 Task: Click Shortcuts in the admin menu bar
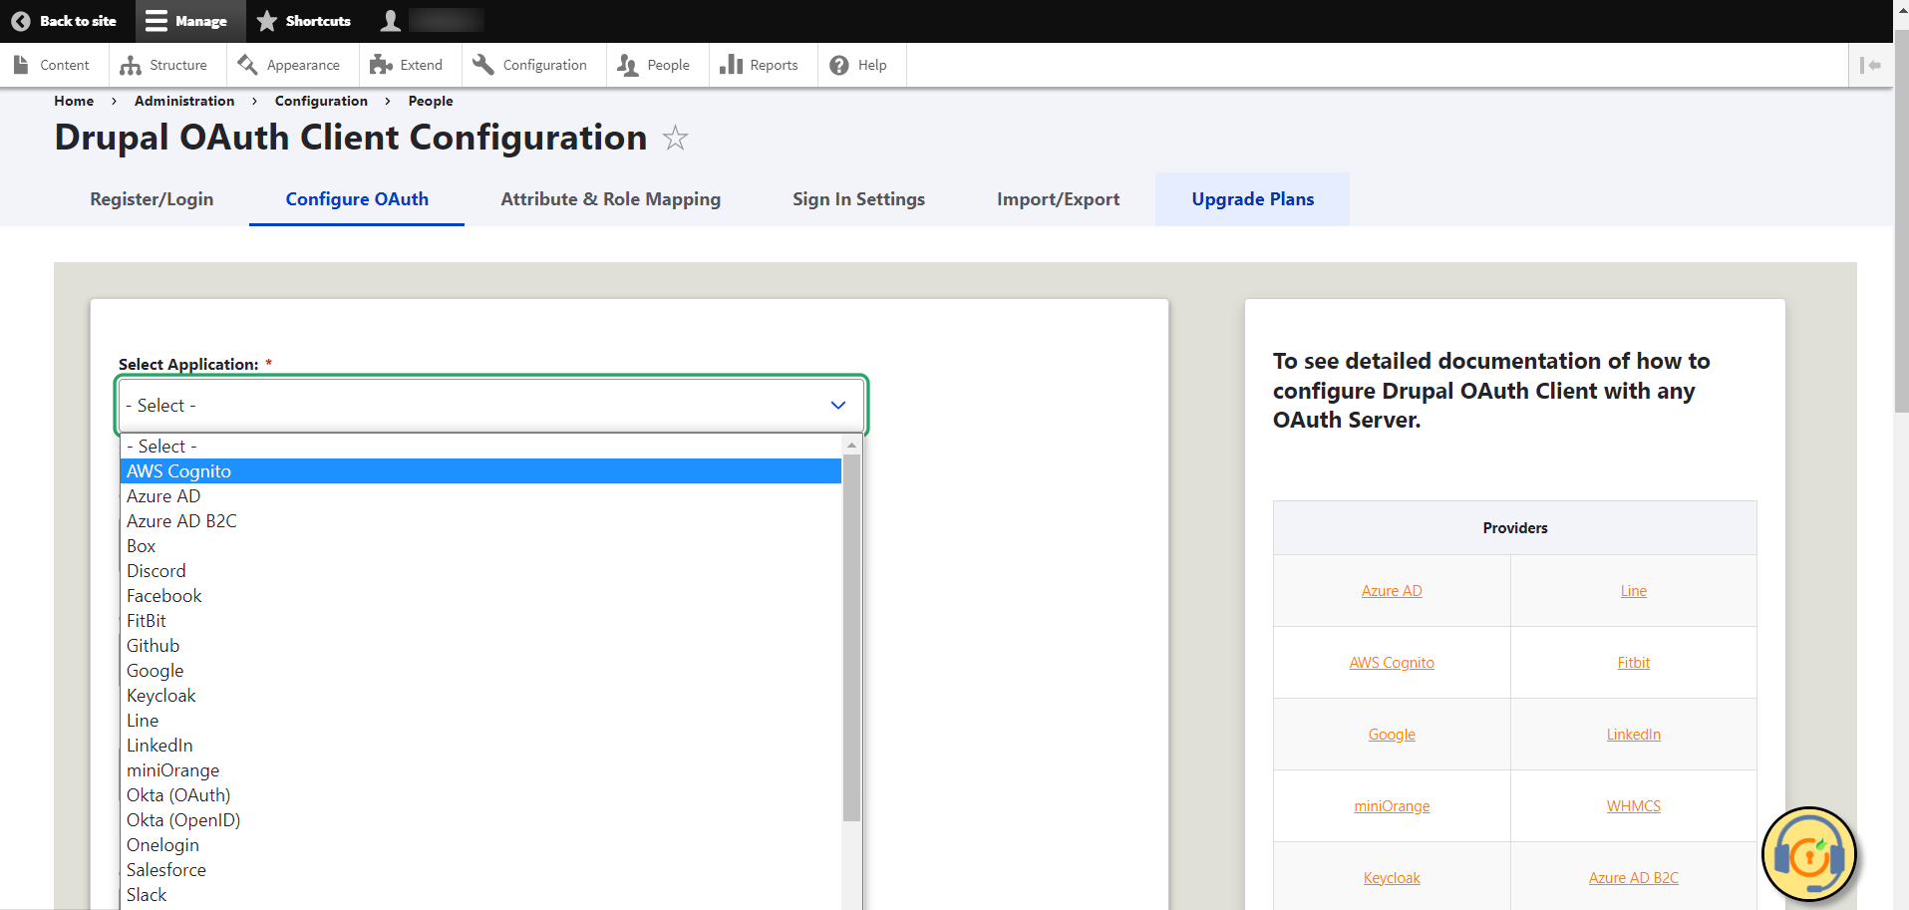coord(304,20)
